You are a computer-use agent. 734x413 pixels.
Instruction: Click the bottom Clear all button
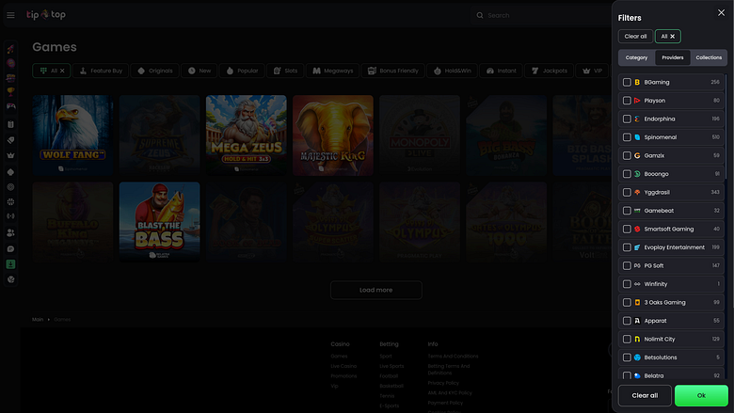point(645,395)
